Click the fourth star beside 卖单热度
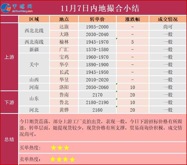Viewport: 187px width, 165px height. point(72,159)
